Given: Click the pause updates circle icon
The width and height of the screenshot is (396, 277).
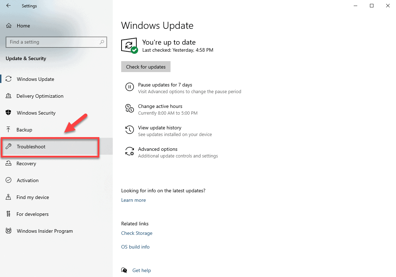Looking at the screenshot, I should pos(130,87).
